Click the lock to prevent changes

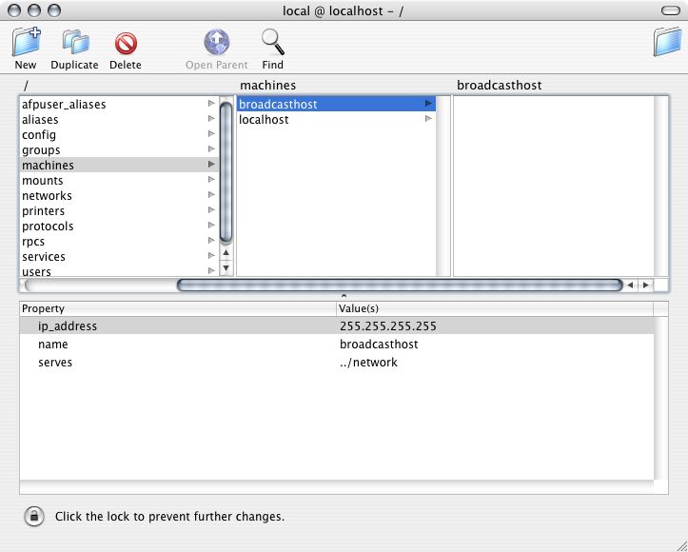click(x=33, y=517)
